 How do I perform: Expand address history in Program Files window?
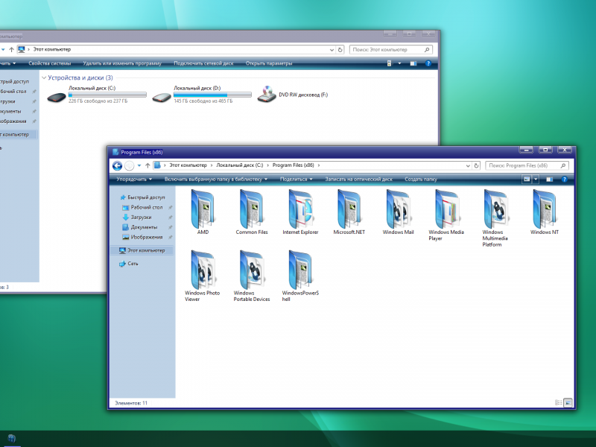click(x=468, y=165)
